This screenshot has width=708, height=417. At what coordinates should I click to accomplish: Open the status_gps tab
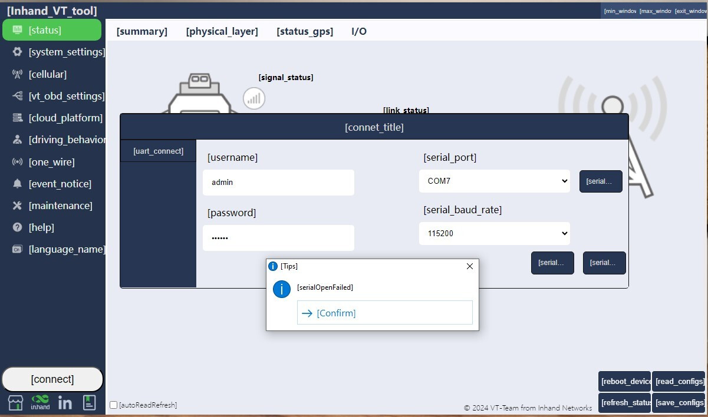(x=305, y=32)
